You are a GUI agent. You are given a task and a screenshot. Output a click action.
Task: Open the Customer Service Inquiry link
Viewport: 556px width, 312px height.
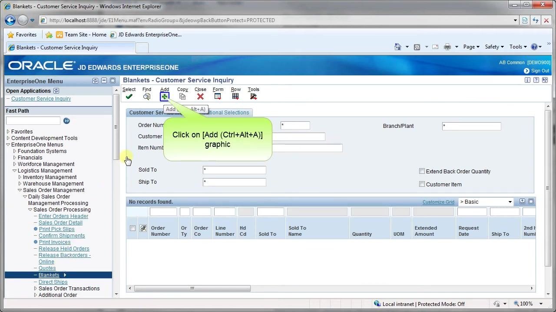tap(41, 99)
